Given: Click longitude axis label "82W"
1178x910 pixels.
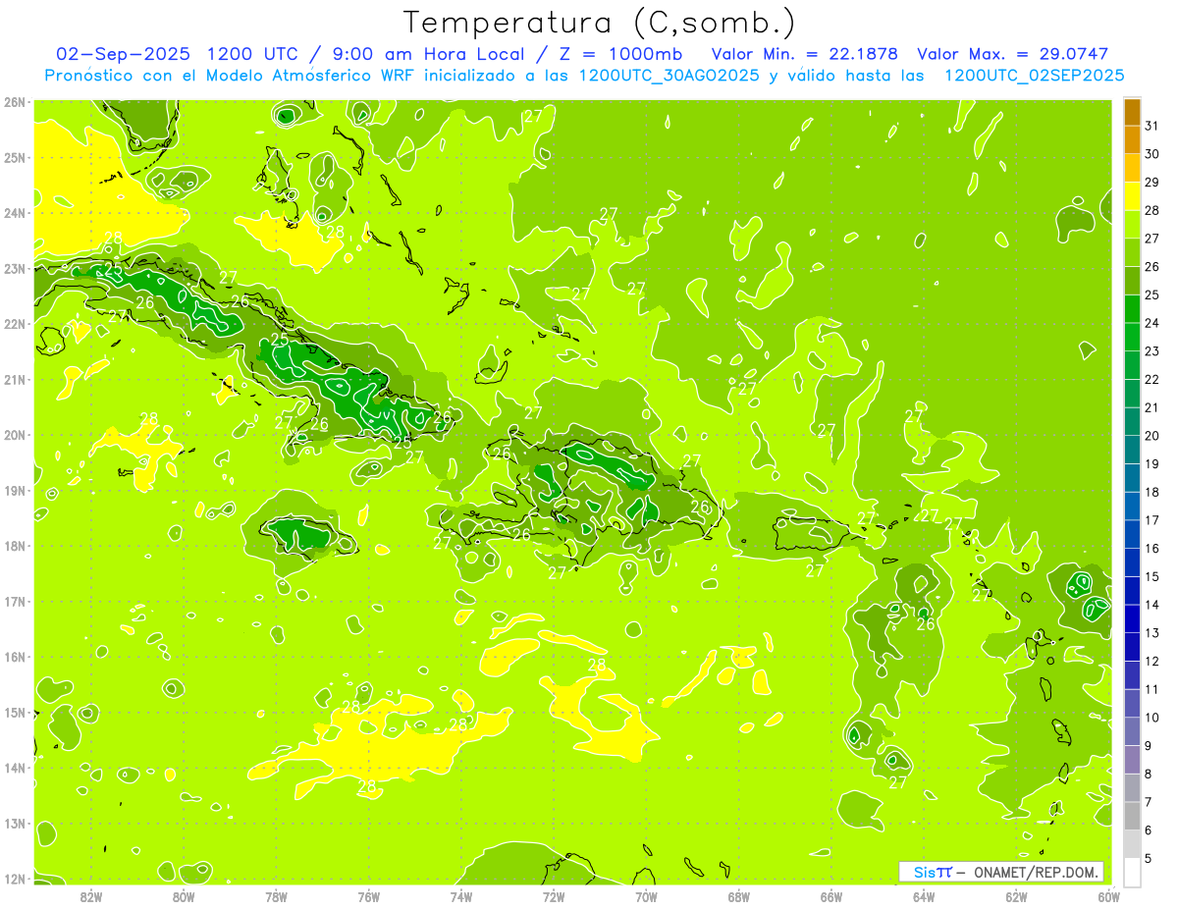Looking at the screenshot, I should coord(91,896).
